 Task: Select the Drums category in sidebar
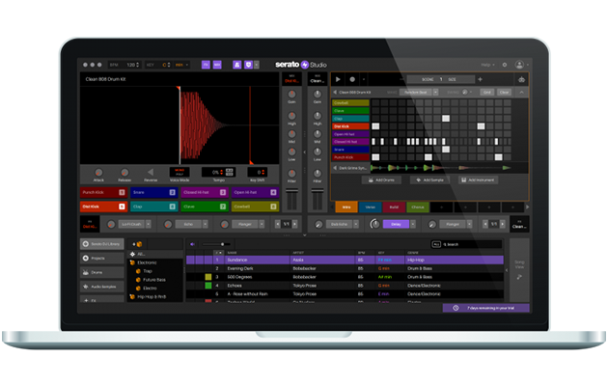tap(102, 273)
